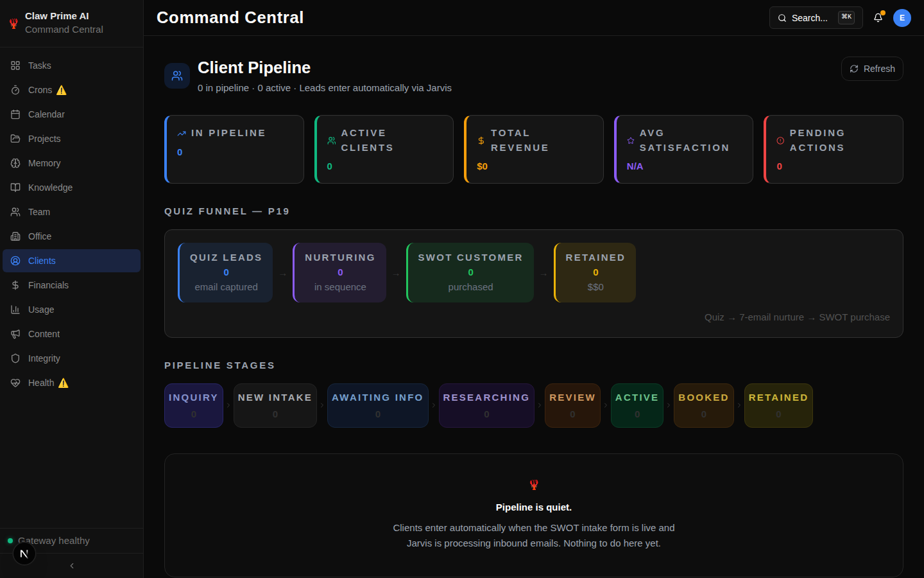Click the Client Pipeline header users icon
This screenshot has width=924, height=578.
[x=177, y=76]
